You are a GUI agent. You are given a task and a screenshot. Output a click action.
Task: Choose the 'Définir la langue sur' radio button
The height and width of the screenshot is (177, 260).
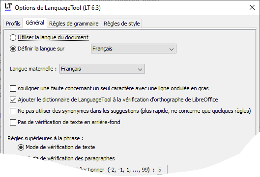pos(13,49)
